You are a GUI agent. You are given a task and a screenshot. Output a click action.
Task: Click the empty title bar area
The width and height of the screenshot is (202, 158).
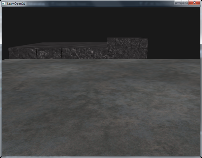(101, 3)
